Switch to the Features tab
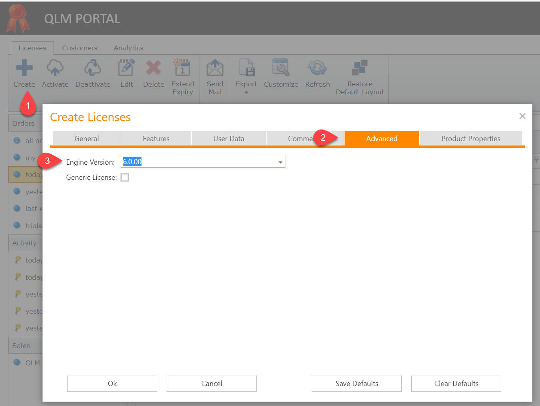Image resolution: width=540 pixels, height=406 pixels. 156,138
